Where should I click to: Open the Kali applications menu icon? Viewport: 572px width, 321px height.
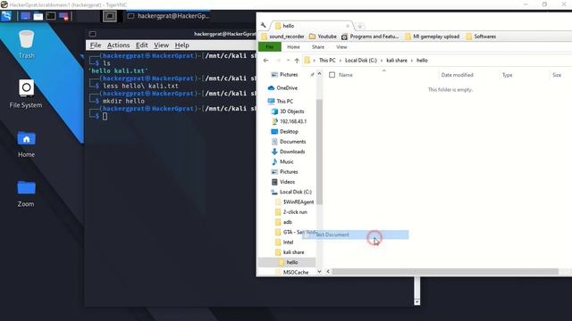[6, 16]
